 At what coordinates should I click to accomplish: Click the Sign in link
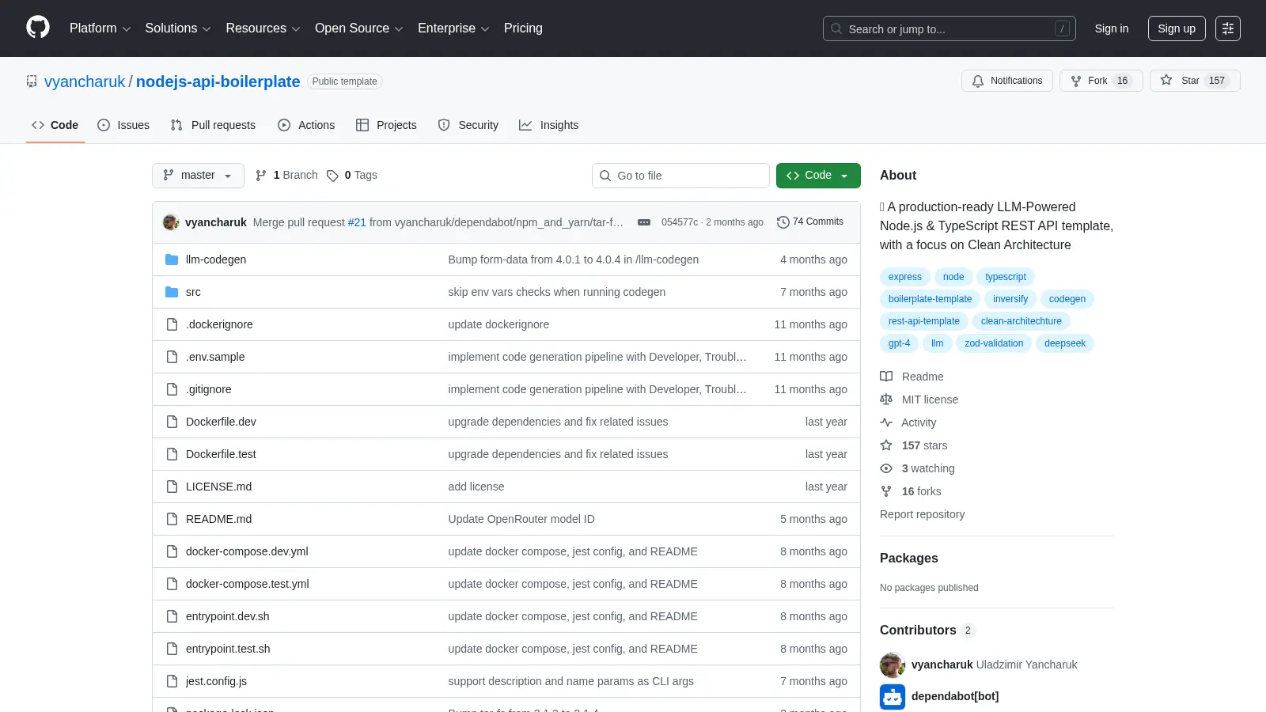coord(1112,28)
